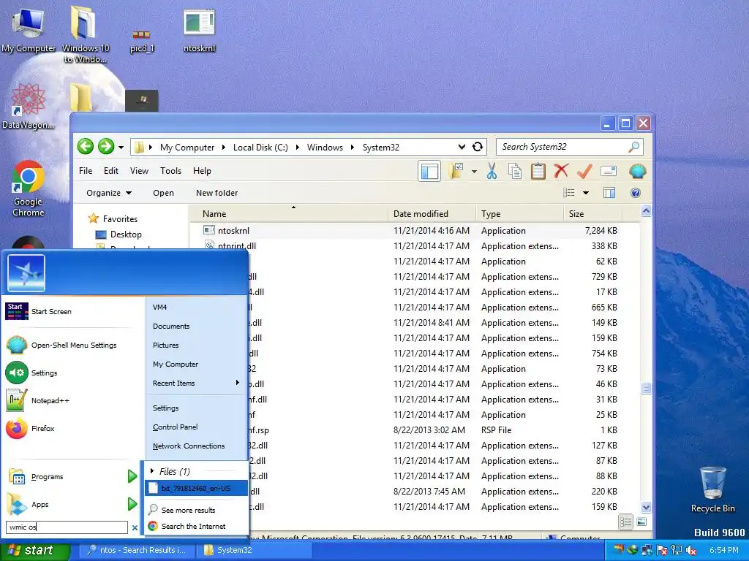Select DataWagon desktop shortcut
The height and width of the screenshot is (561, 749).
click(29, 106)
